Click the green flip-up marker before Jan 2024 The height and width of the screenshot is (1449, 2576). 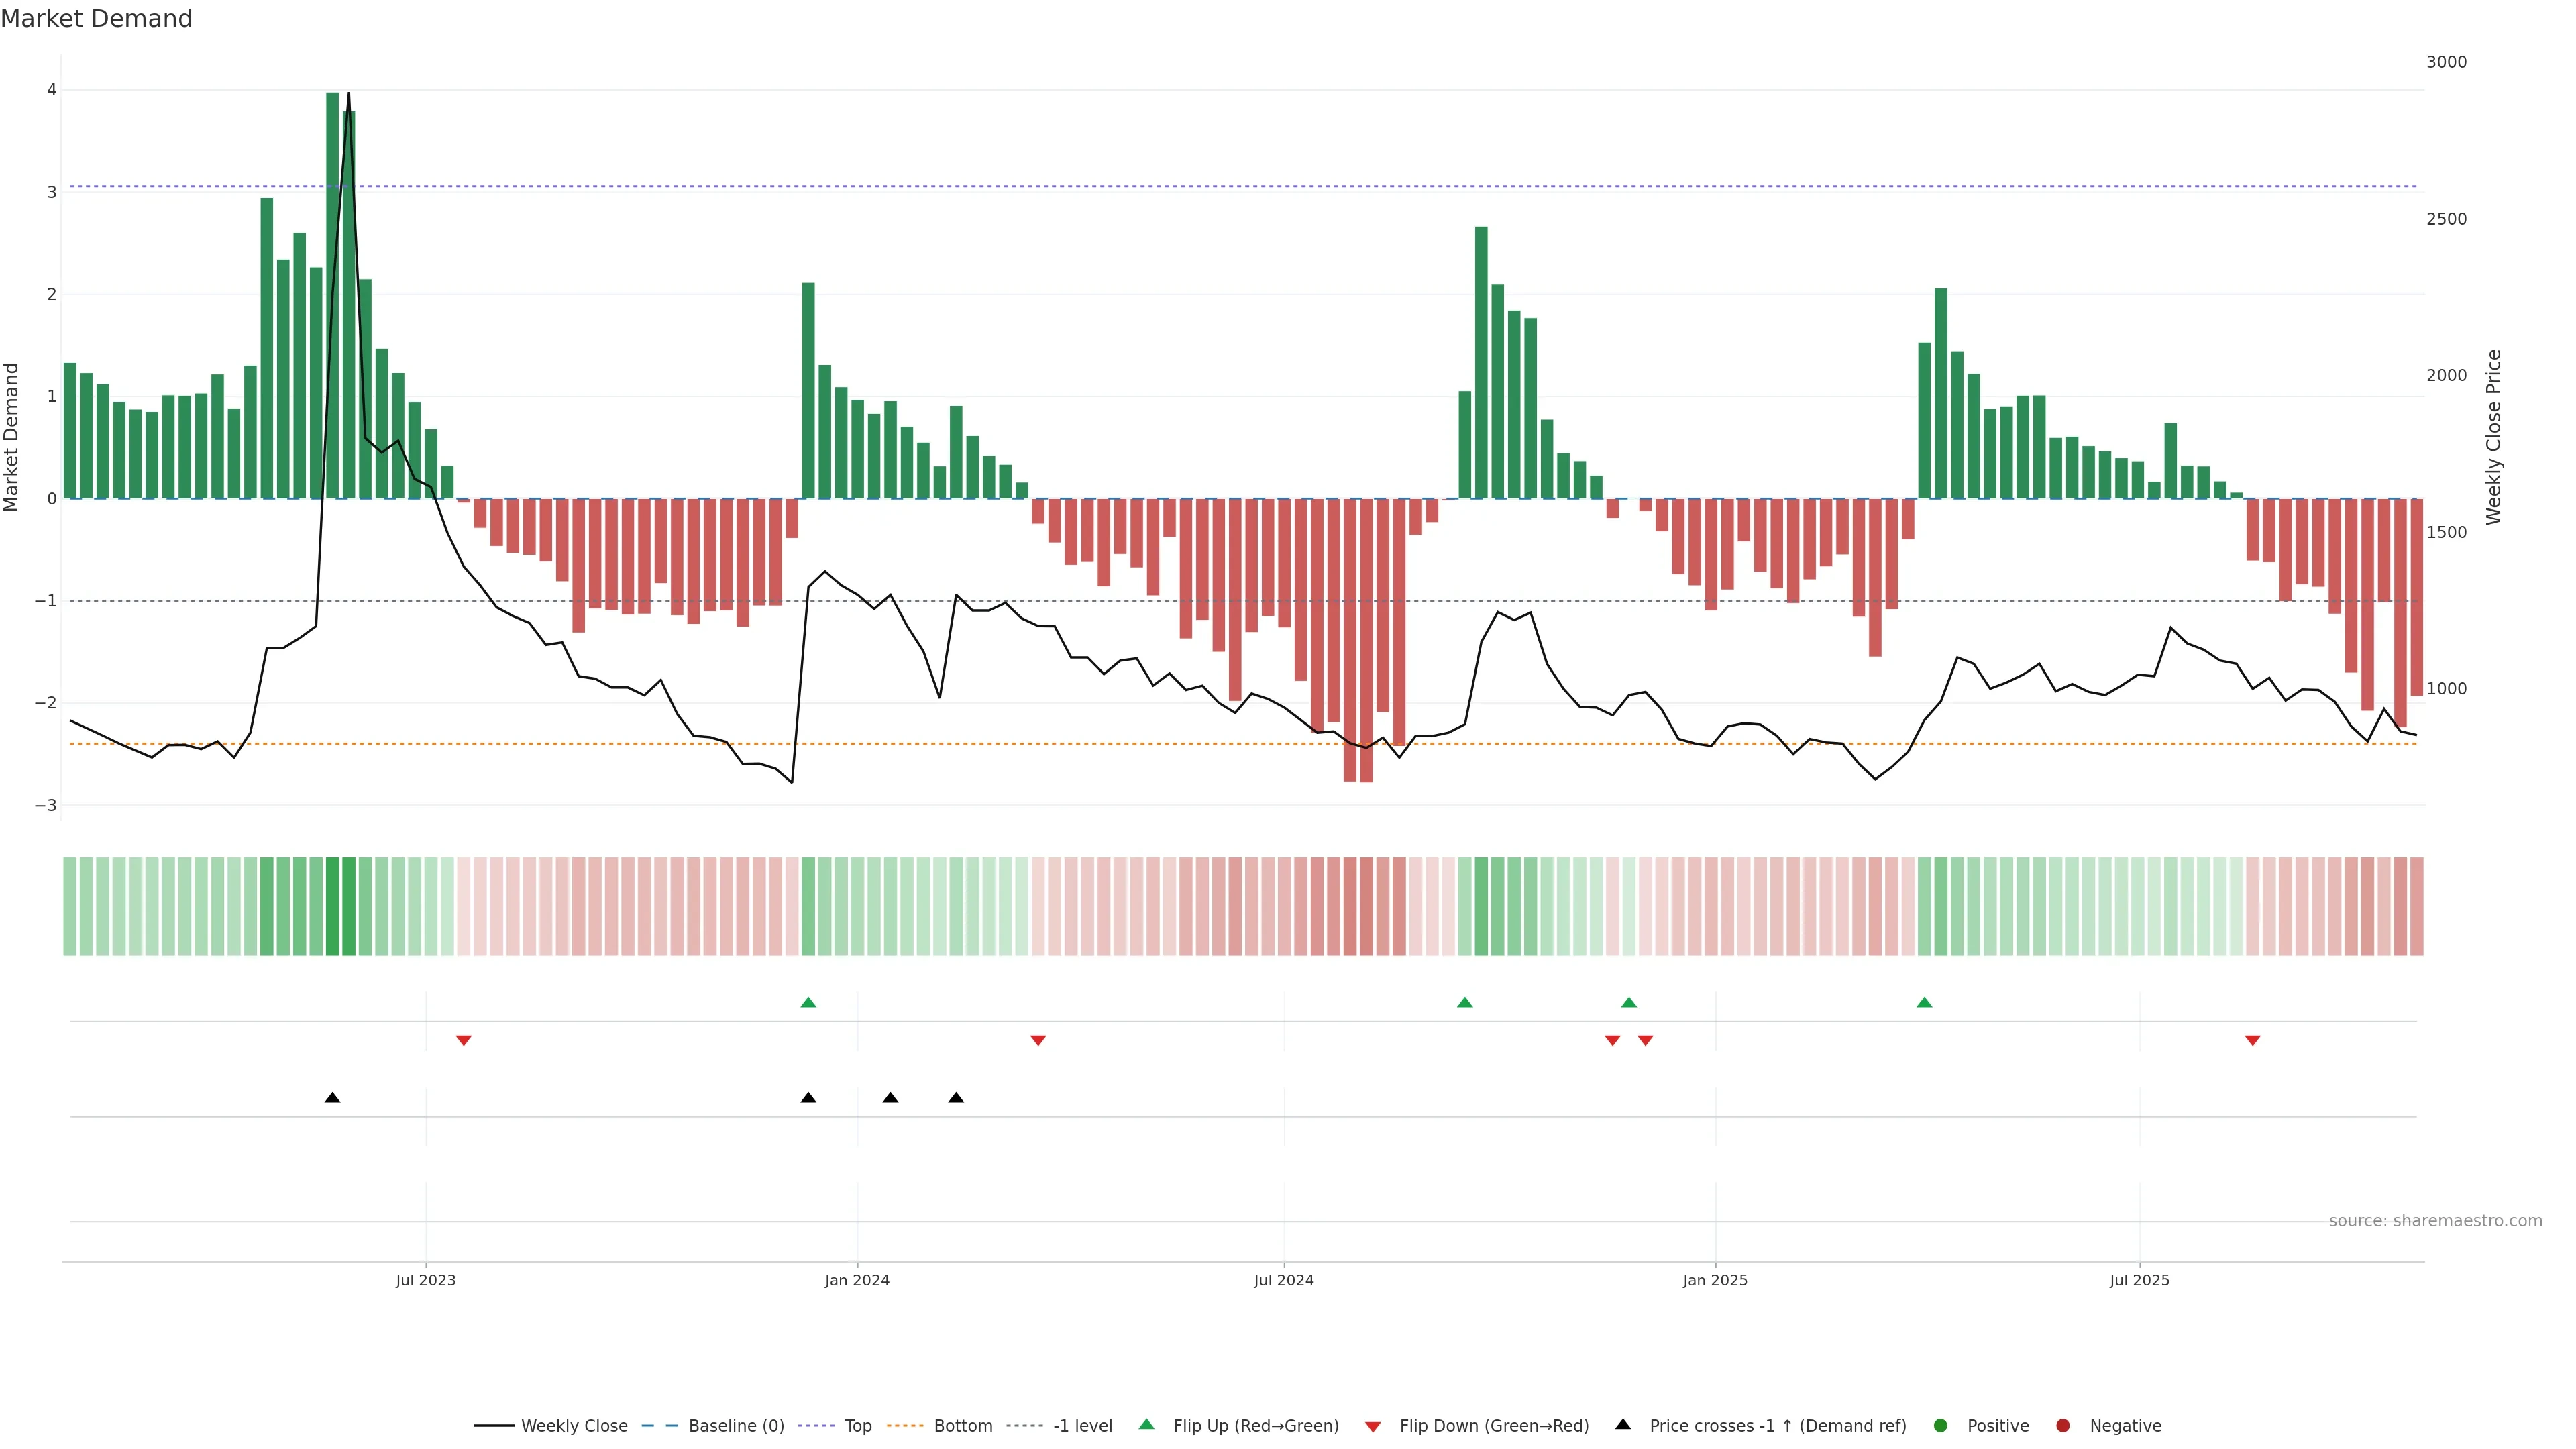(809, 1002)
